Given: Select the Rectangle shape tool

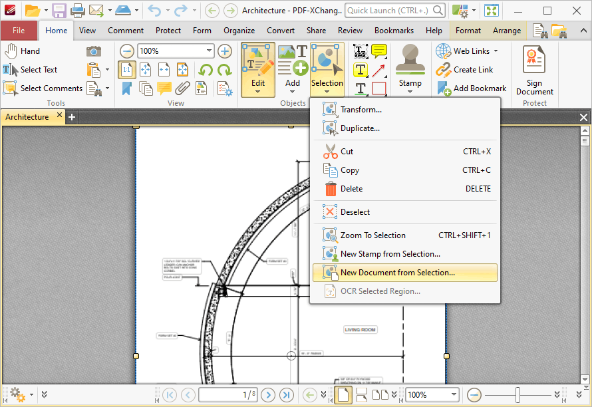Looking at the screenshot, I should pos(378,88).
